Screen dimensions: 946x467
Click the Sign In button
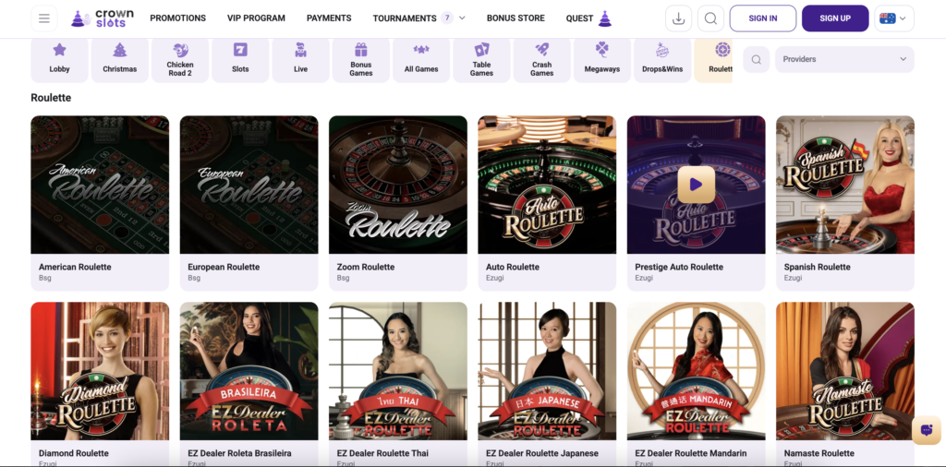pos(762,18)
